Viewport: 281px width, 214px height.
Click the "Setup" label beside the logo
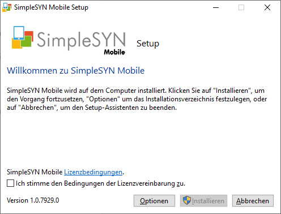click(x=148, y=44)
